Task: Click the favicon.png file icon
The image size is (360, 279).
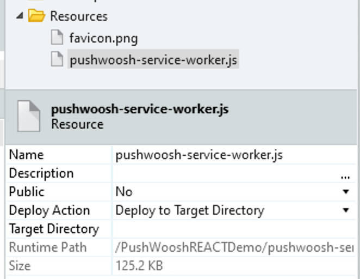Action: (x=57, y=37)
